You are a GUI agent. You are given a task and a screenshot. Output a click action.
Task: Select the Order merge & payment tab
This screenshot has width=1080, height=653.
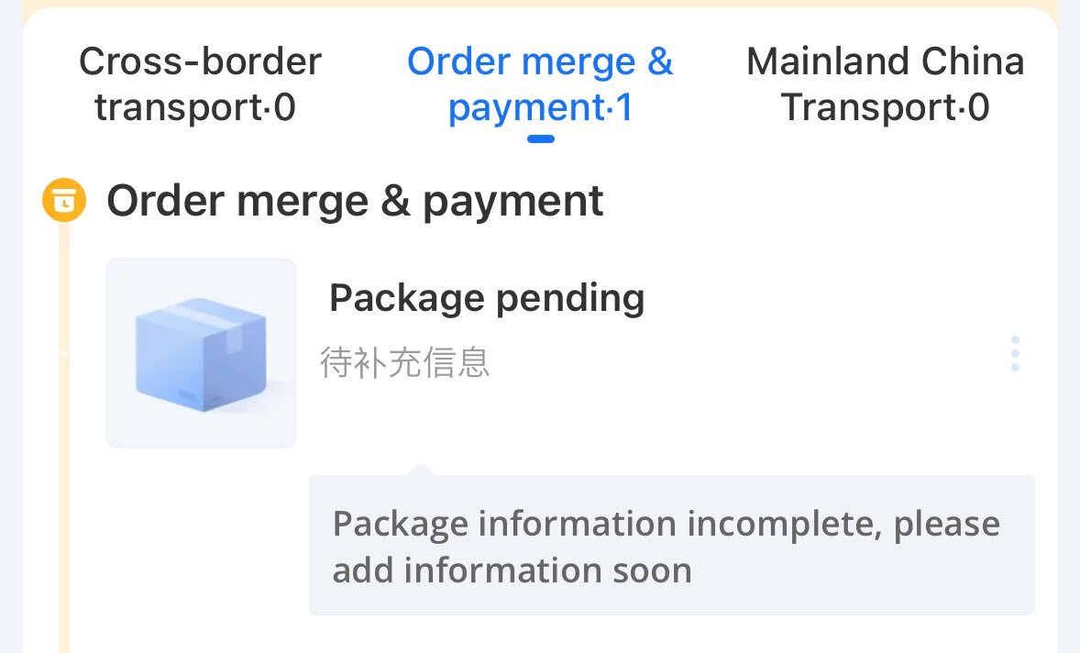(x=540, y=84)
